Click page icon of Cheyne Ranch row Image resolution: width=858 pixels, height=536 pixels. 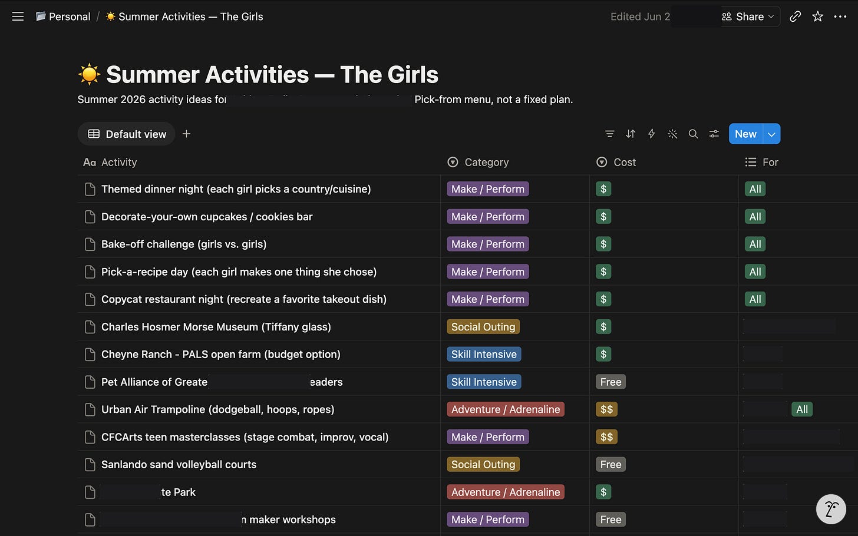pos(90,355)
